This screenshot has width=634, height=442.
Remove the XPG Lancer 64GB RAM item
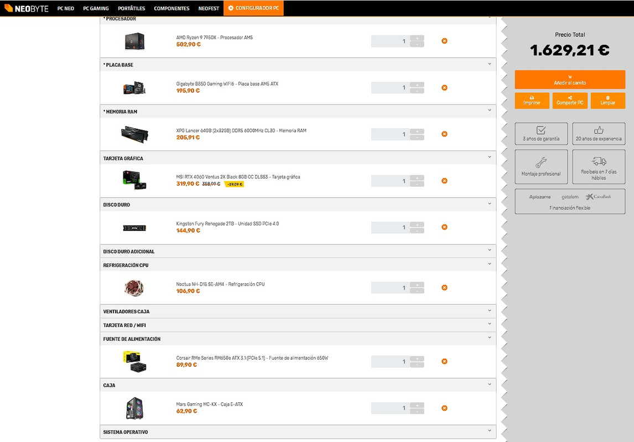[444, 134]
